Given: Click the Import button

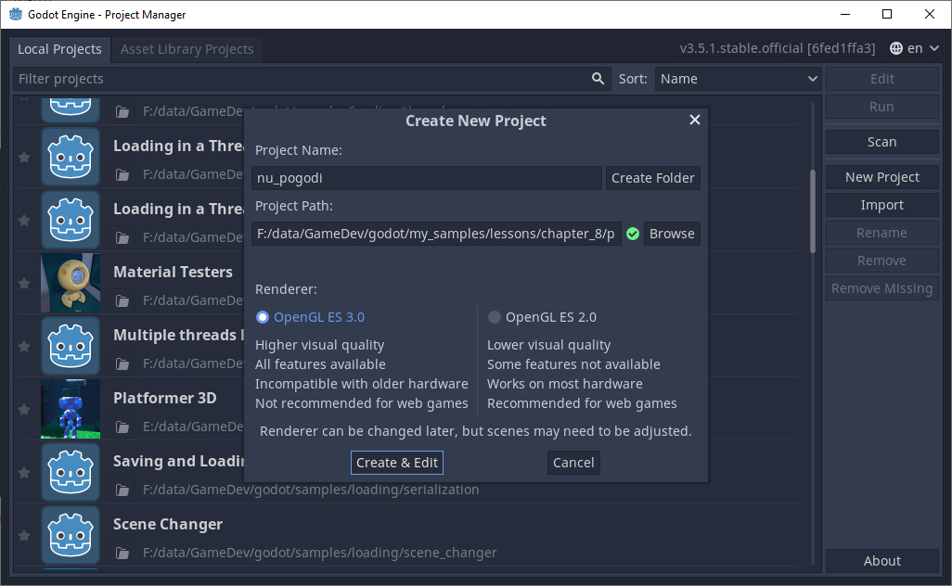Looking at the screenshot, I should pyautogui.click(x=882, y=205).
